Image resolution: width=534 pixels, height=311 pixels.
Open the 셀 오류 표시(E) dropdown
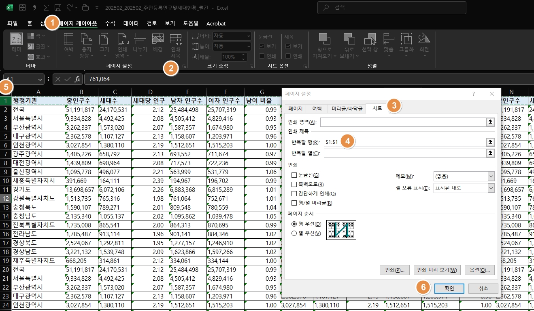coord(491,188)
